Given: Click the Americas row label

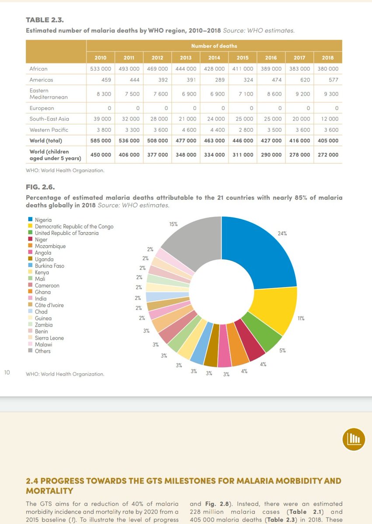Looking at the screenshot, I should [x=41, y=80].
